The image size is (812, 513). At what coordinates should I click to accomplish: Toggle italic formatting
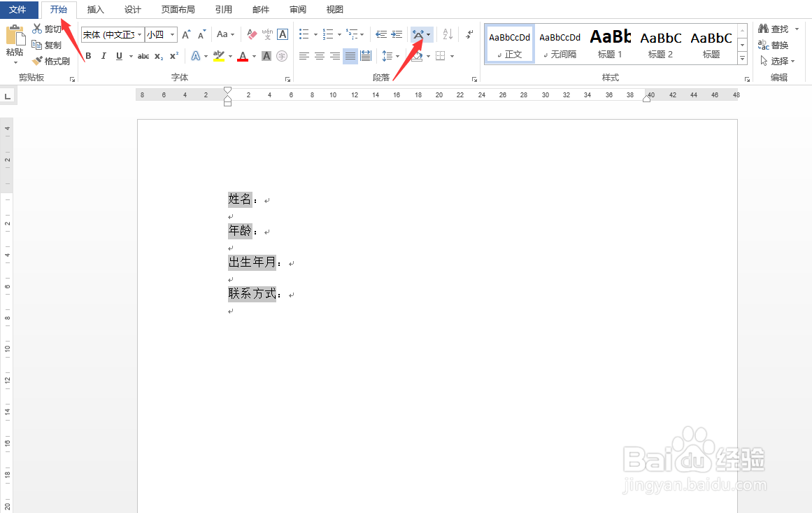(104, 55)
